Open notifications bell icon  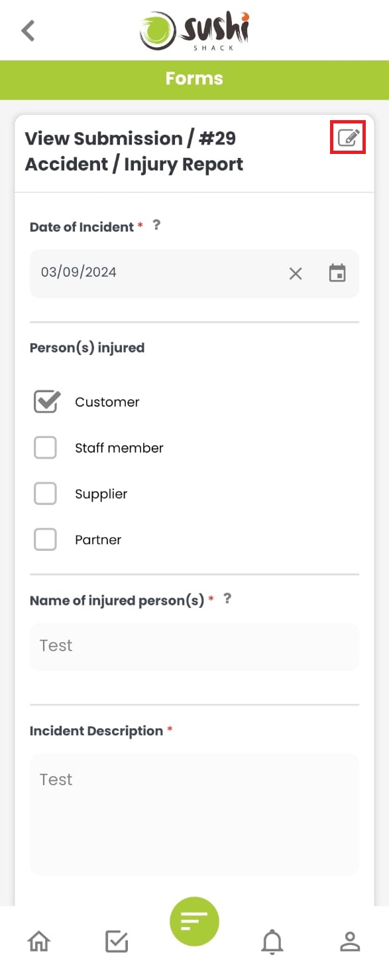pyautogui.click(x=272, y=941)
